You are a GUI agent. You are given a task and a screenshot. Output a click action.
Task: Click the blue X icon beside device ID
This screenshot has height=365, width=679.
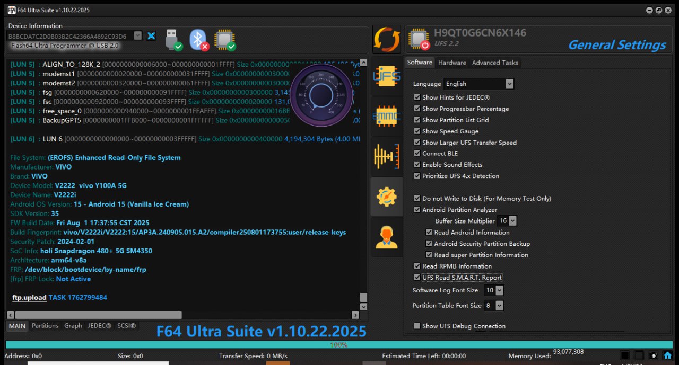[151, 36]
